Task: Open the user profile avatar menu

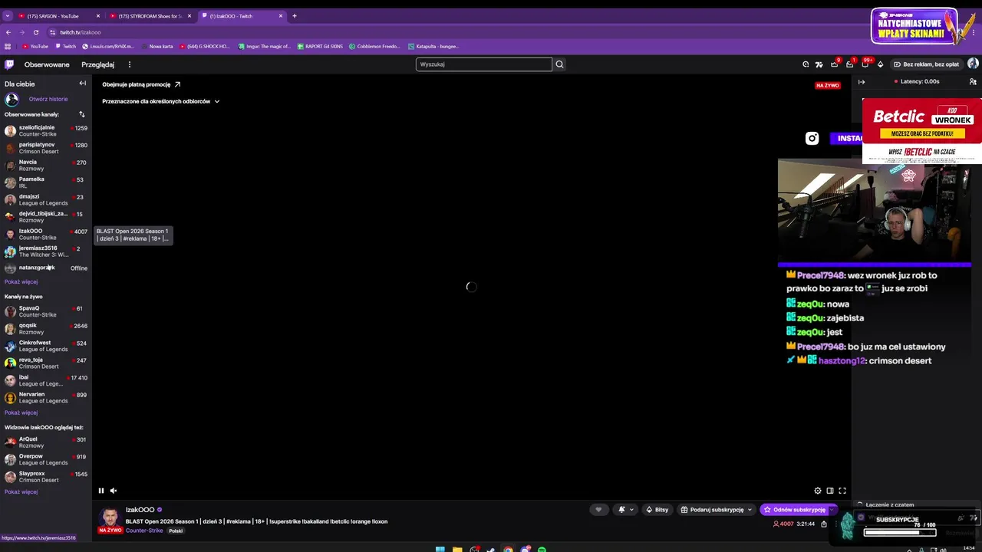Action: coord(973,64)
